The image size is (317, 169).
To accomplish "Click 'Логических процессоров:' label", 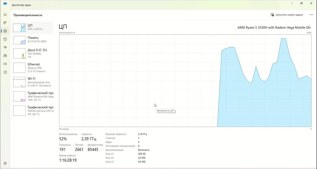I will click(x=120, y=146).
